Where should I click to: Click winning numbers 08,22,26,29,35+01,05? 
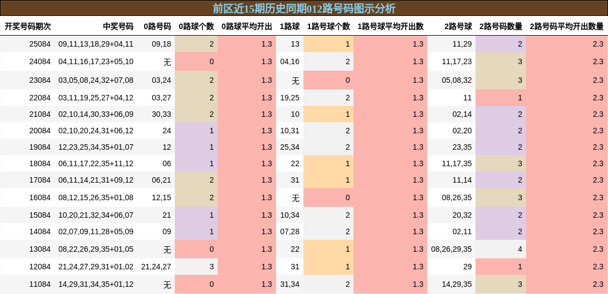point(96,249)
